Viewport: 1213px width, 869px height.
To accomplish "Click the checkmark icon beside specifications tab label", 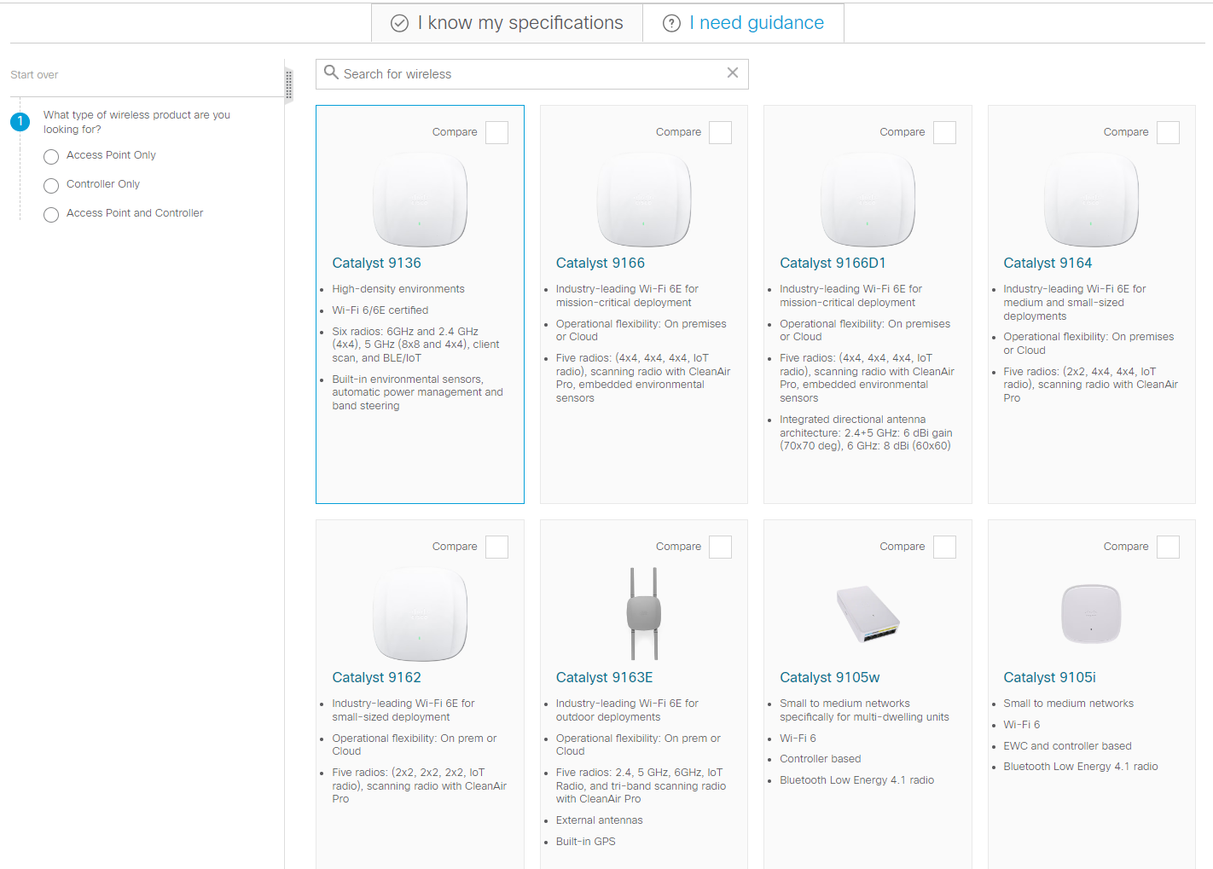I will tap(400, 22).
